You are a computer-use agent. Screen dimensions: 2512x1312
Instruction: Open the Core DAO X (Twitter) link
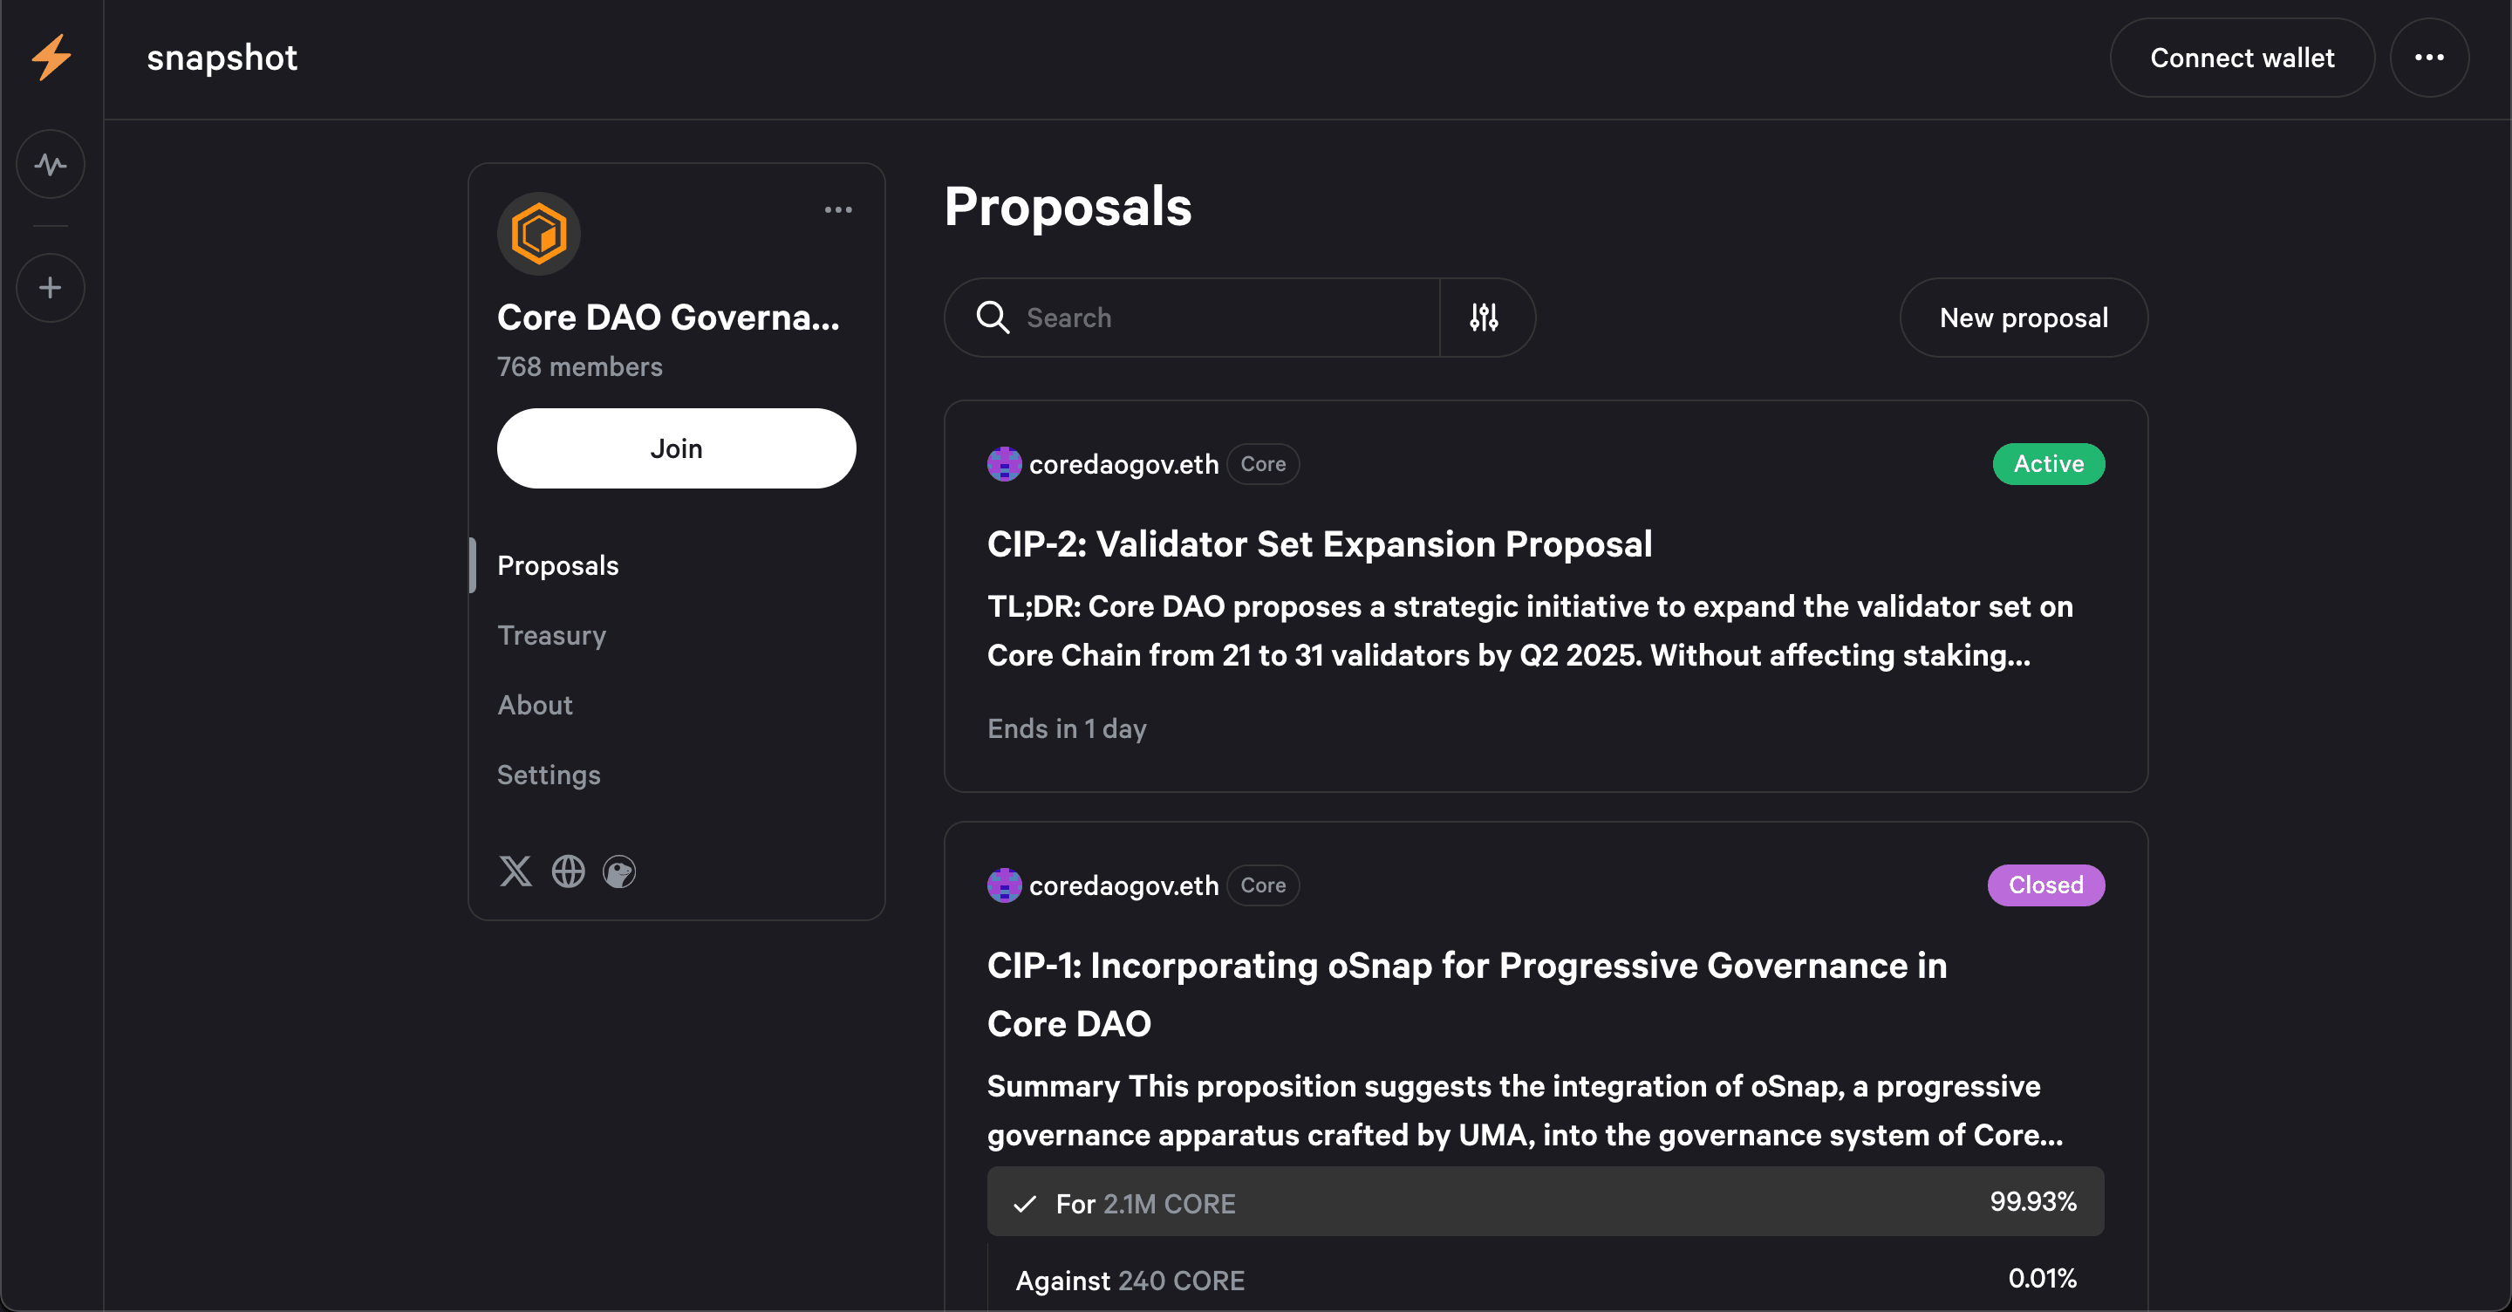pos(515,871)
